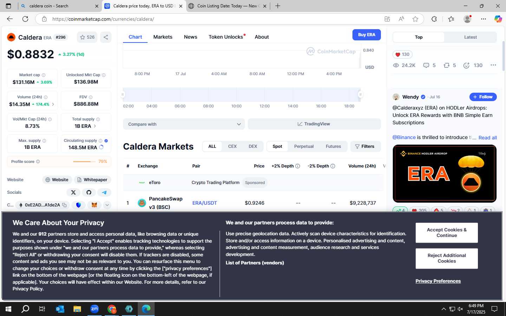Show -2% Depth info icon
506x316 pixels.
[333, 166]
